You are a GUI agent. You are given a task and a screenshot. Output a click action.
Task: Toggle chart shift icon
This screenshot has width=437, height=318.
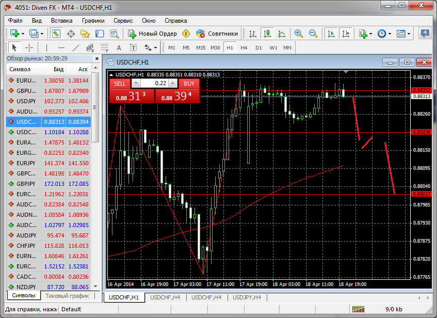(x=346, y=34)
